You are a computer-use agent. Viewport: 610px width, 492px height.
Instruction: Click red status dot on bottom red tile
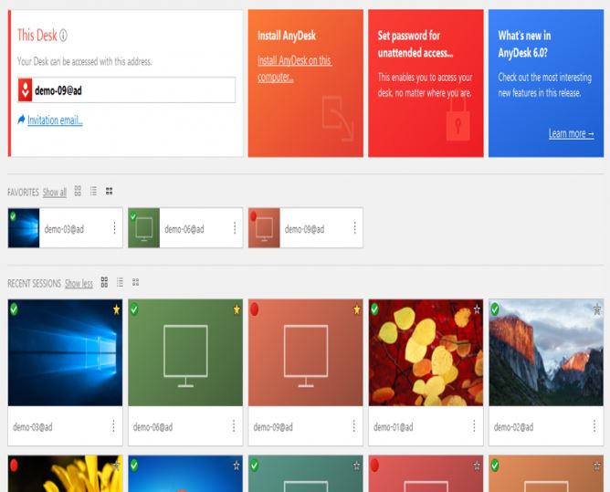tap(374, 466)
